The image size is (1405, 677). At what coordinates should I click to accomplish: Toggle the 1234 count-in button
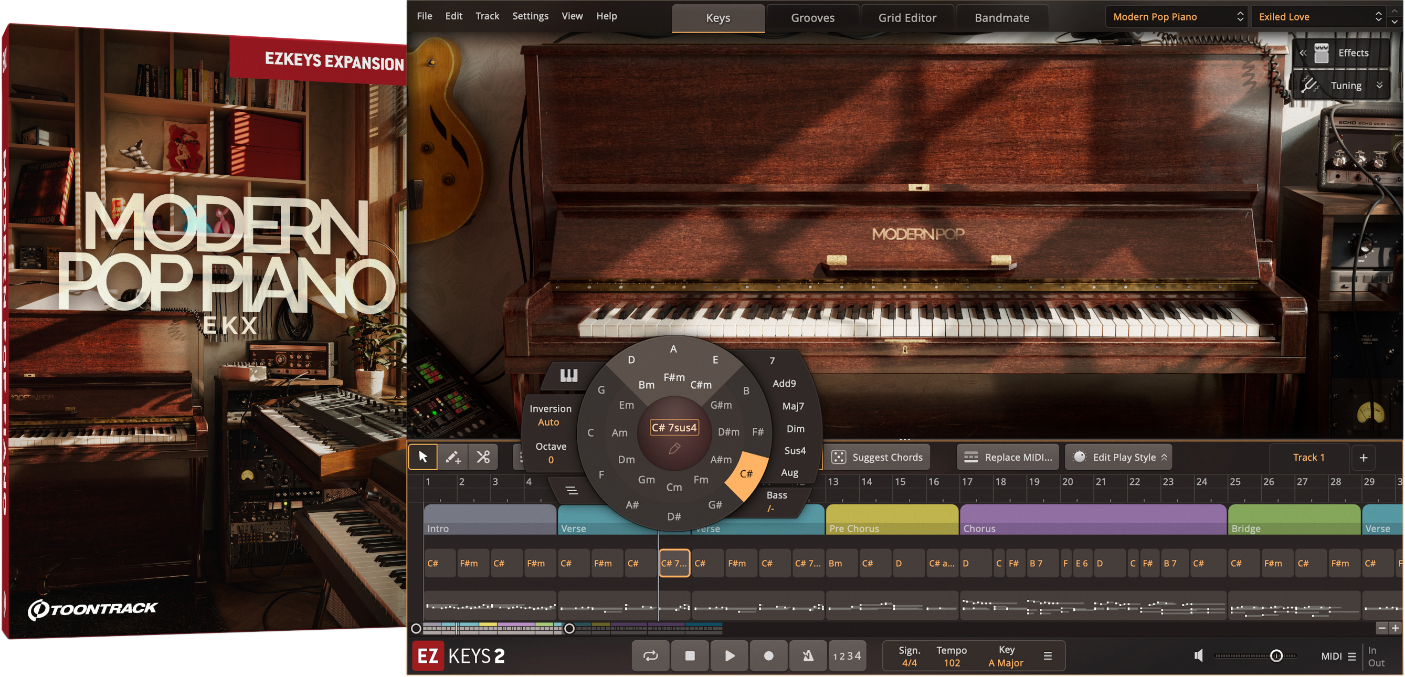coord(847,655)
